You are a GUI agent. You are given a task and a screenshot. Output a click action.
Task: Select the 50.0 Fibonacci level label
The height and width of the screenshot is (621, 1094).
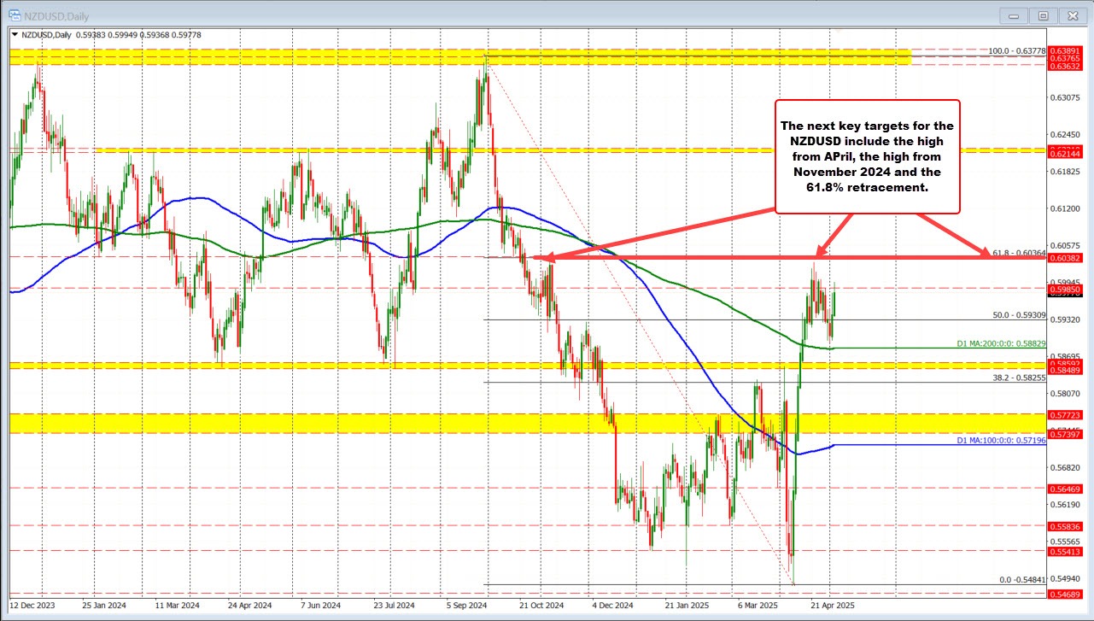(x=1019, y=315)
